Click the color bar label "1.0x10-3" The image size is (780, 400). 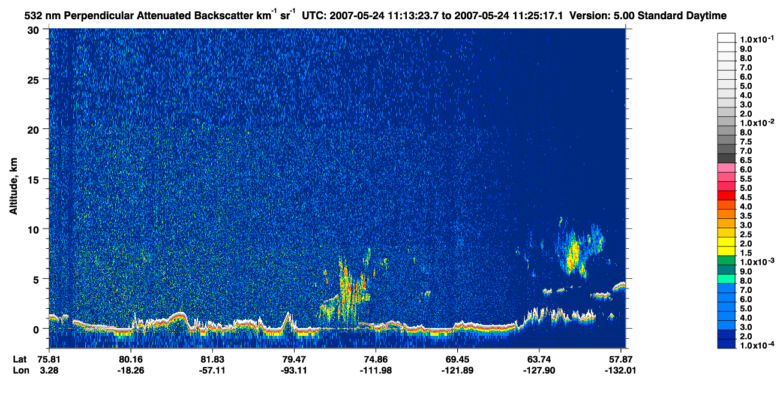[756, 261]
